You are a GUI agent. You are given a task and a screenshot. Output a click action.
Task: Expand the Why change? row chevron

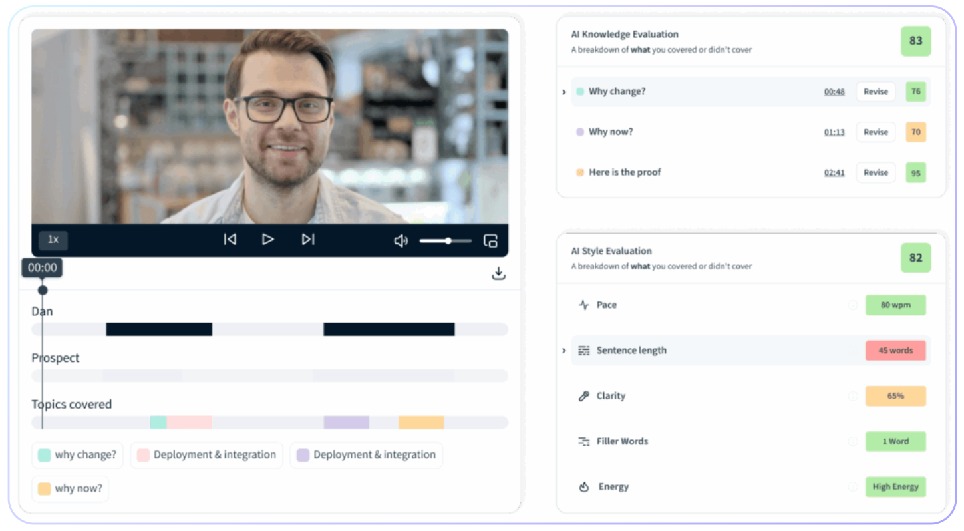click(564, 92)
